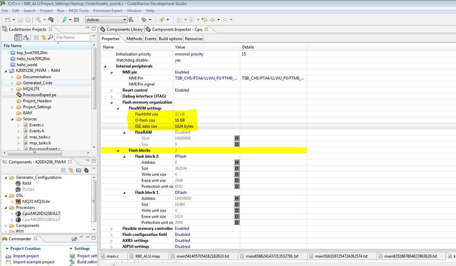Collapse all in CodeWarrior Projects panel
The image size is (456, 266).
coord(37,37)
